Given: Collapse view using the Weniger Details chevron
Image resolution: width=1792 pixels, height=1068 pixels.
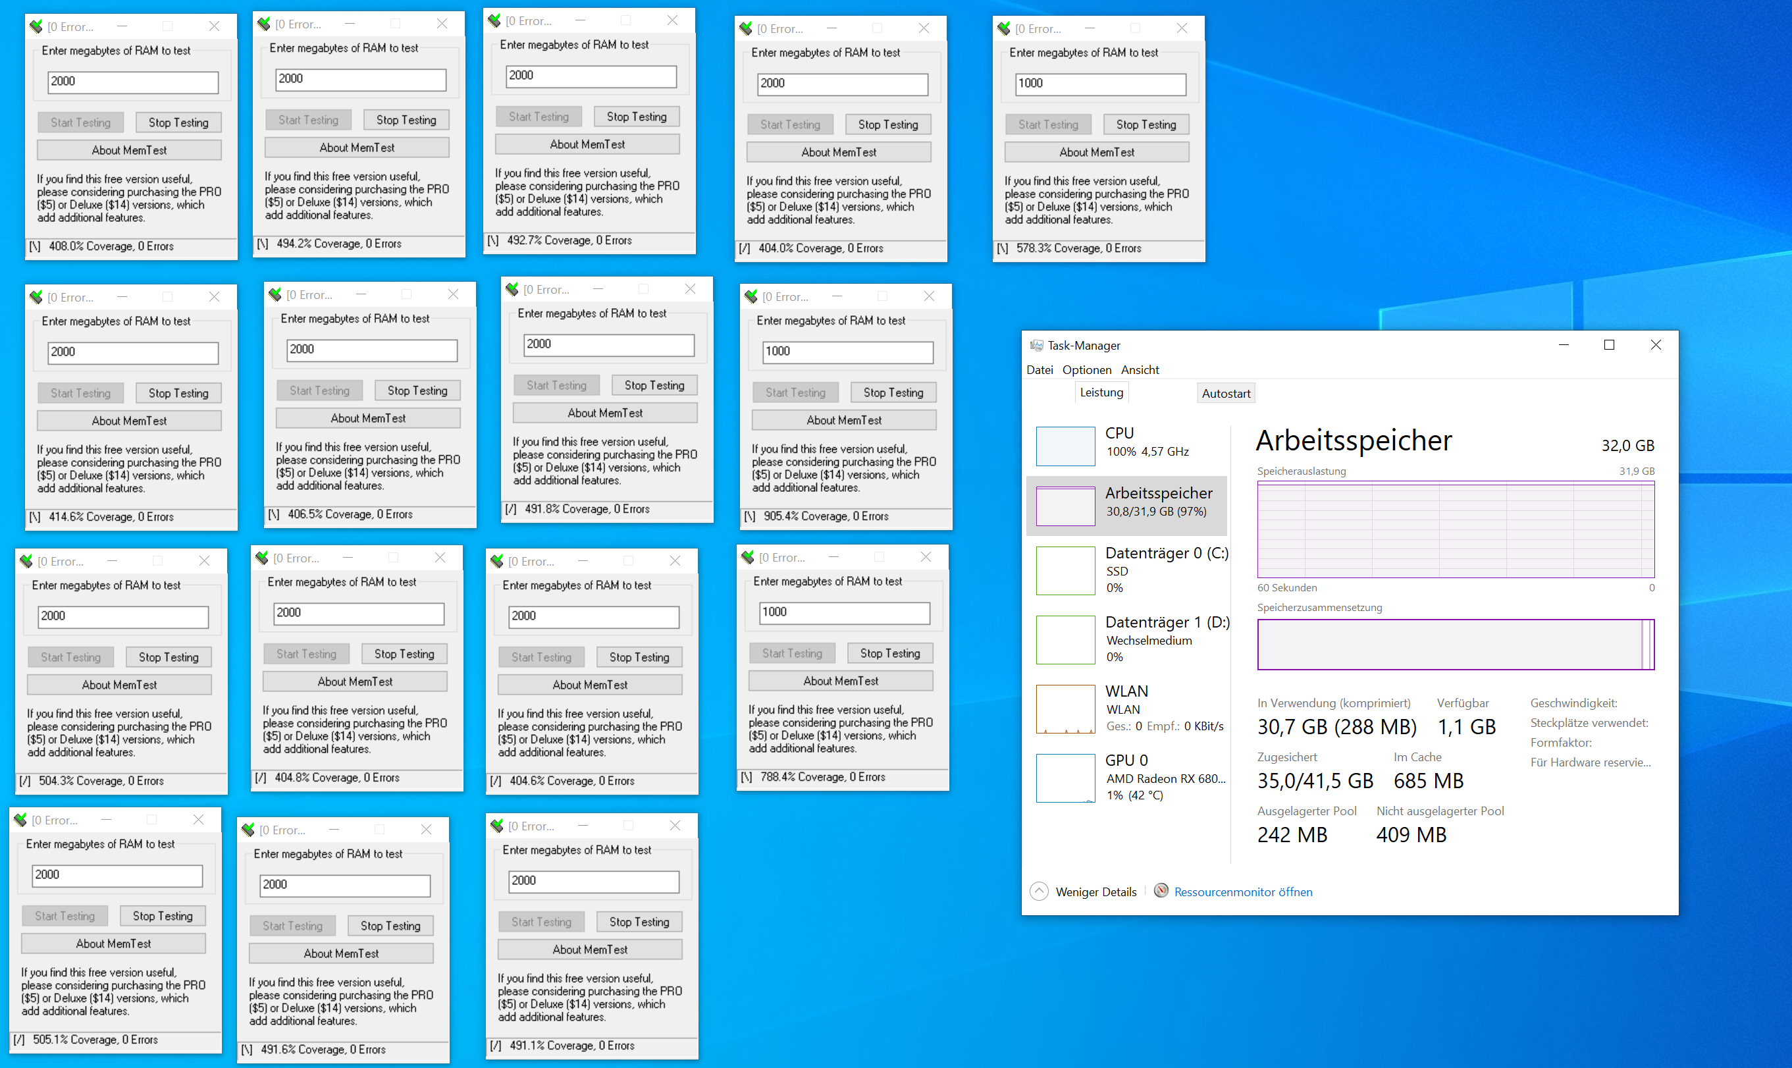Looking at the screenshot, I should point(1039,892).
